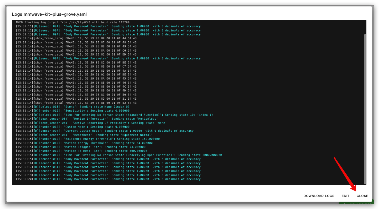Select the Body Movement Parameter line stamped 15:32:12
Image resolution: width=379 pixels, height=209 pixels.
tap(108, 31)
